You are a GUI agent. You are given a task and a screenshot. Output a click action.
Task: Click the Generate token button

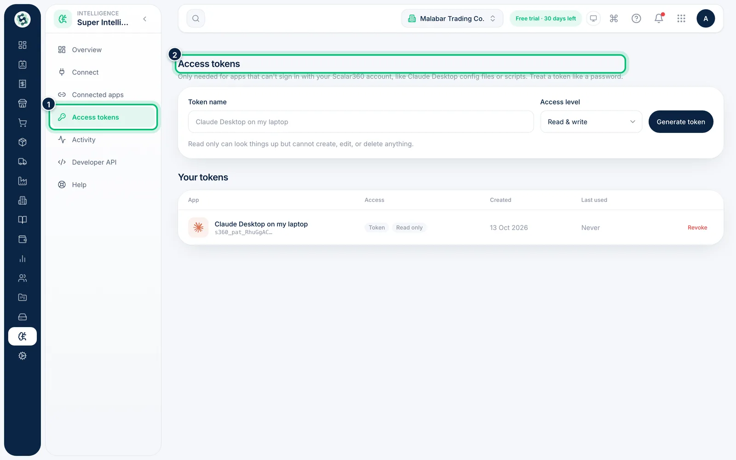681,122
